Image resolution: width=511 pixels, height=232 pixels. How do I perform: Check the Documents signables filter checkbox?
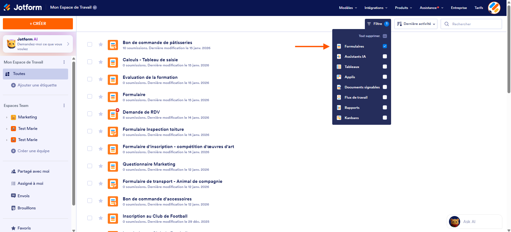tap(385, 87)
